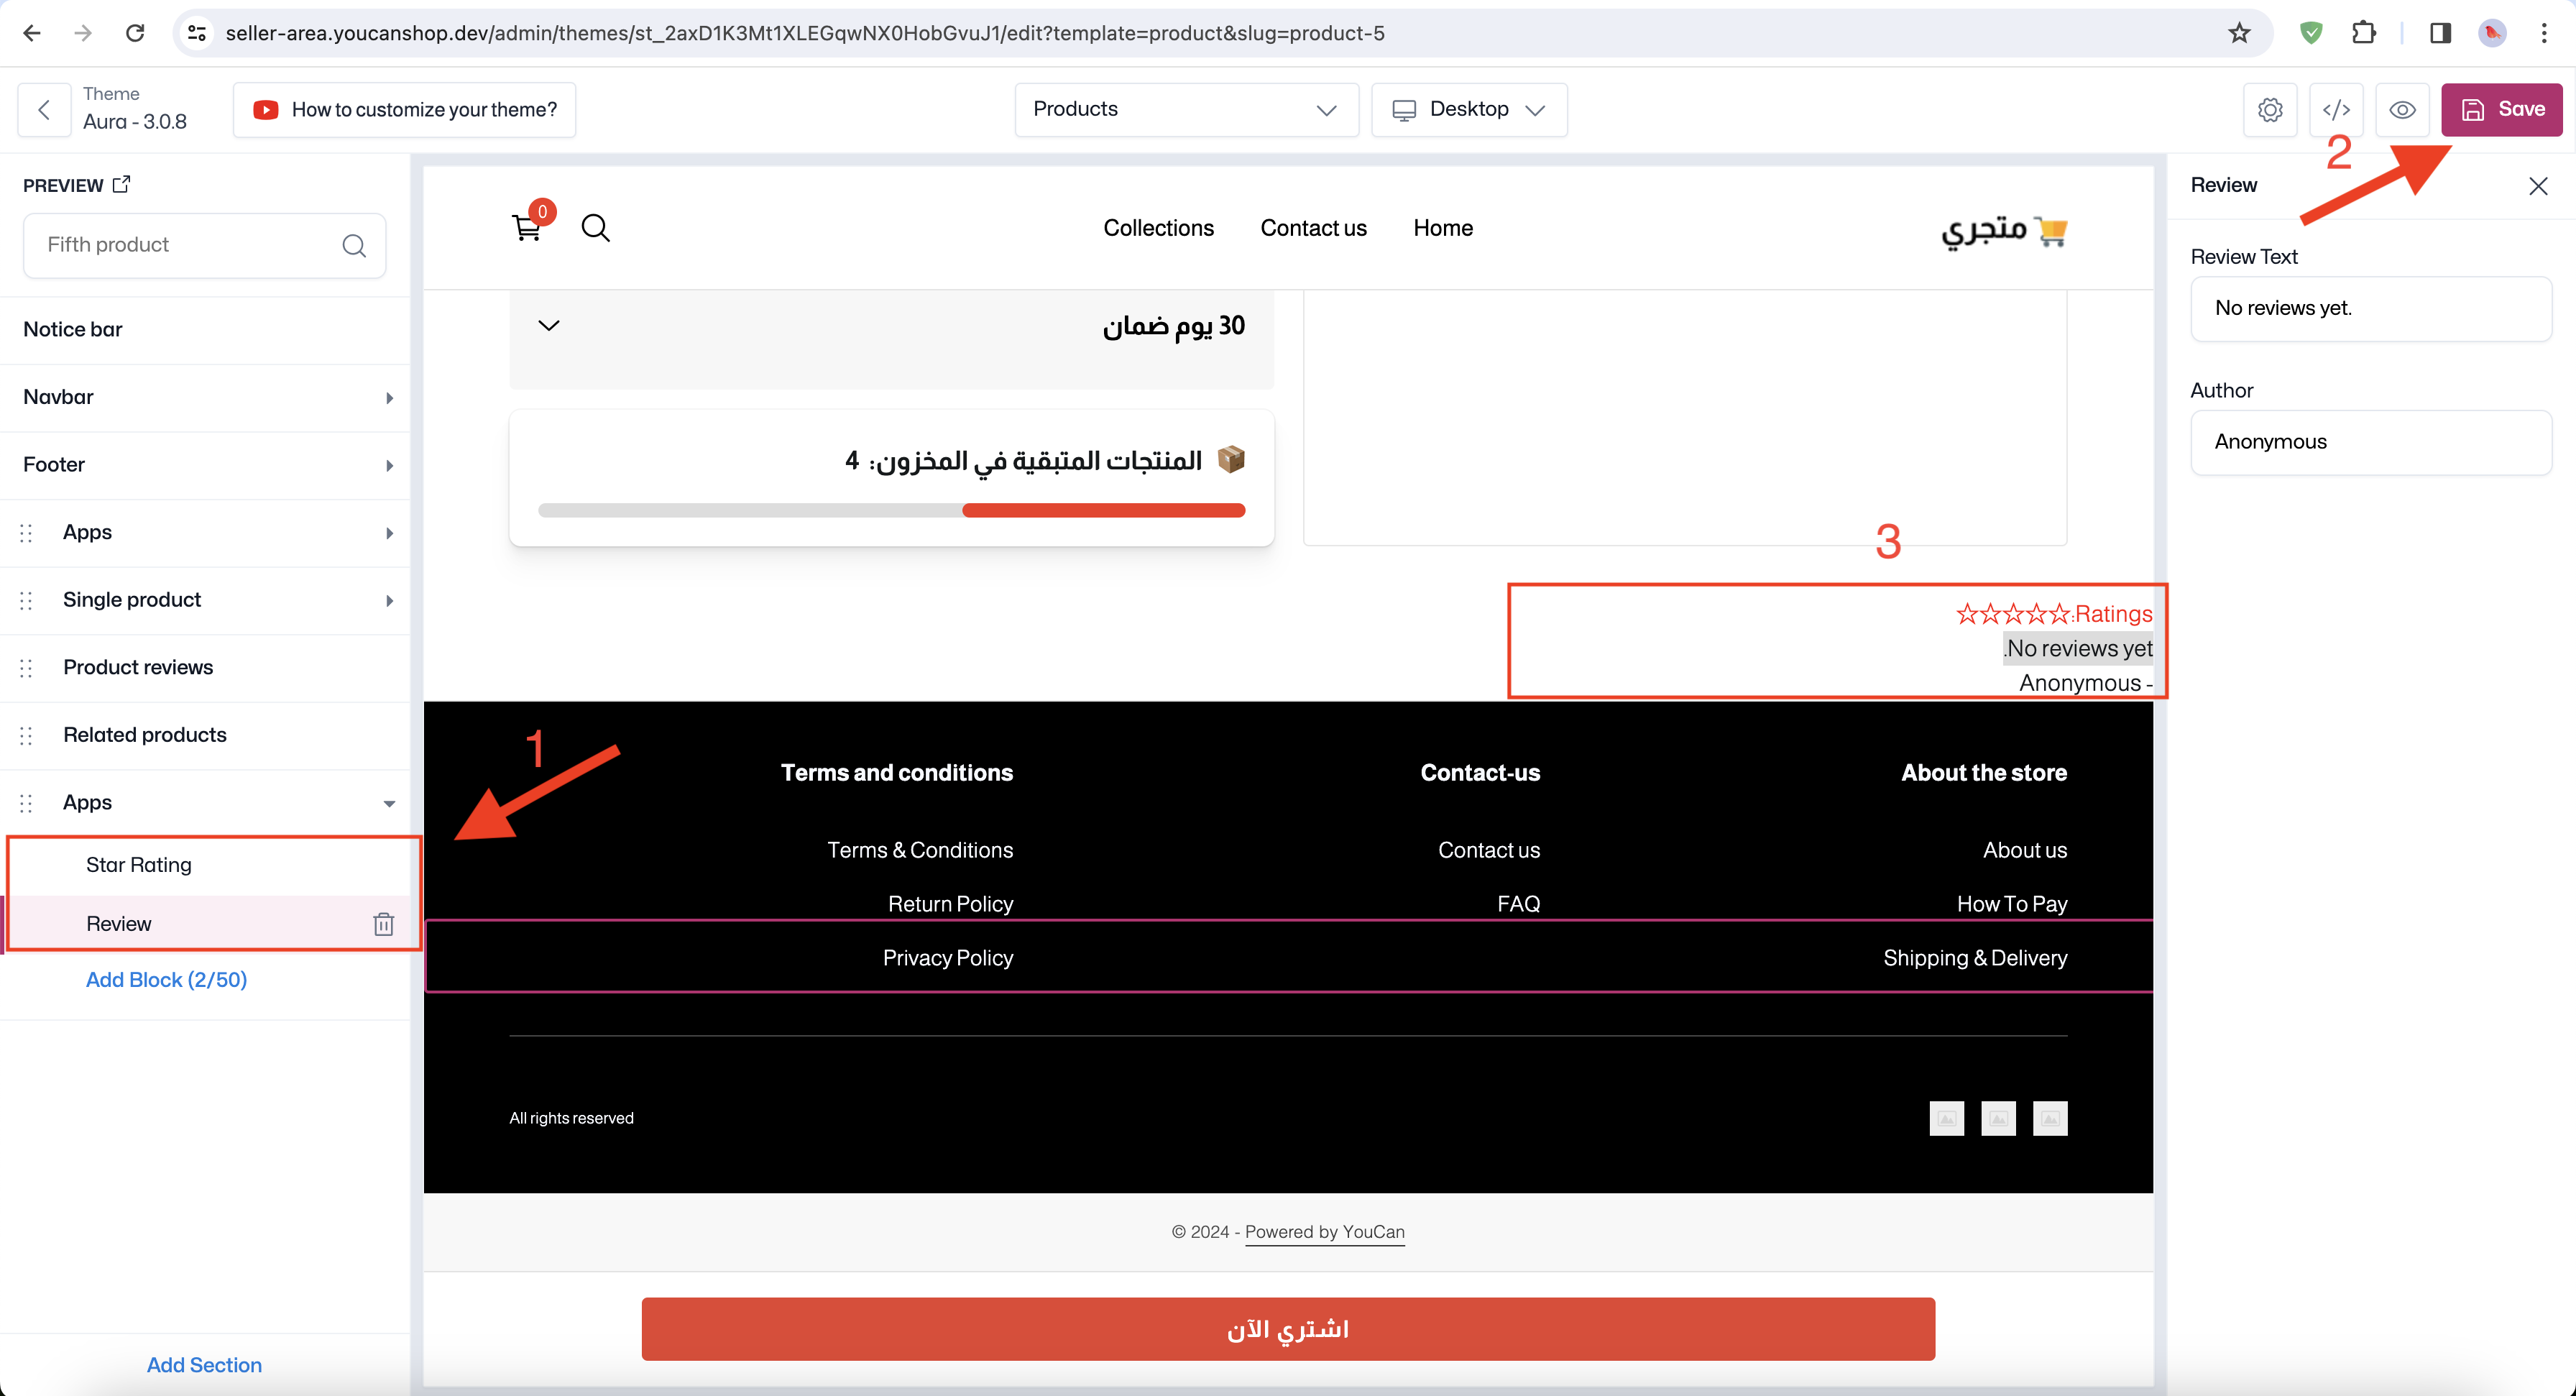Image resolution: width=2576 pixels, height=1396 pixels.
Task: Close the Review settings panel
Action: 2537,186
